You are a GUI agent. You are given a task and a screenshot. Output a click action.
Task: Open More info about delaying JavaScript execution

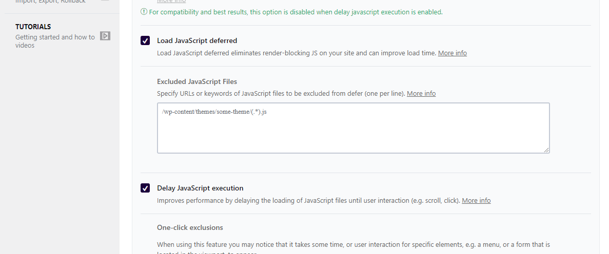(x=476, y=201)
